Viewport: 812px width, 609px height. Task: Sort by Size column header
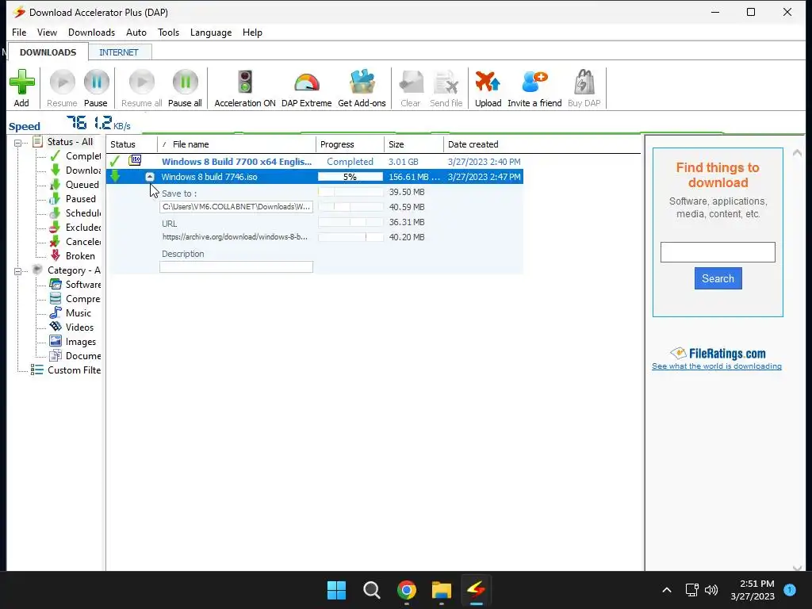pos(414,144)
